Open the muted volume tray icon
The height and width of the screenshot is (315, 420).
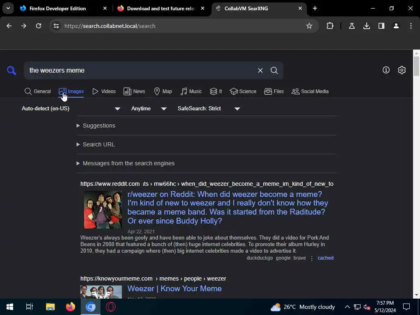coord(367,307)
